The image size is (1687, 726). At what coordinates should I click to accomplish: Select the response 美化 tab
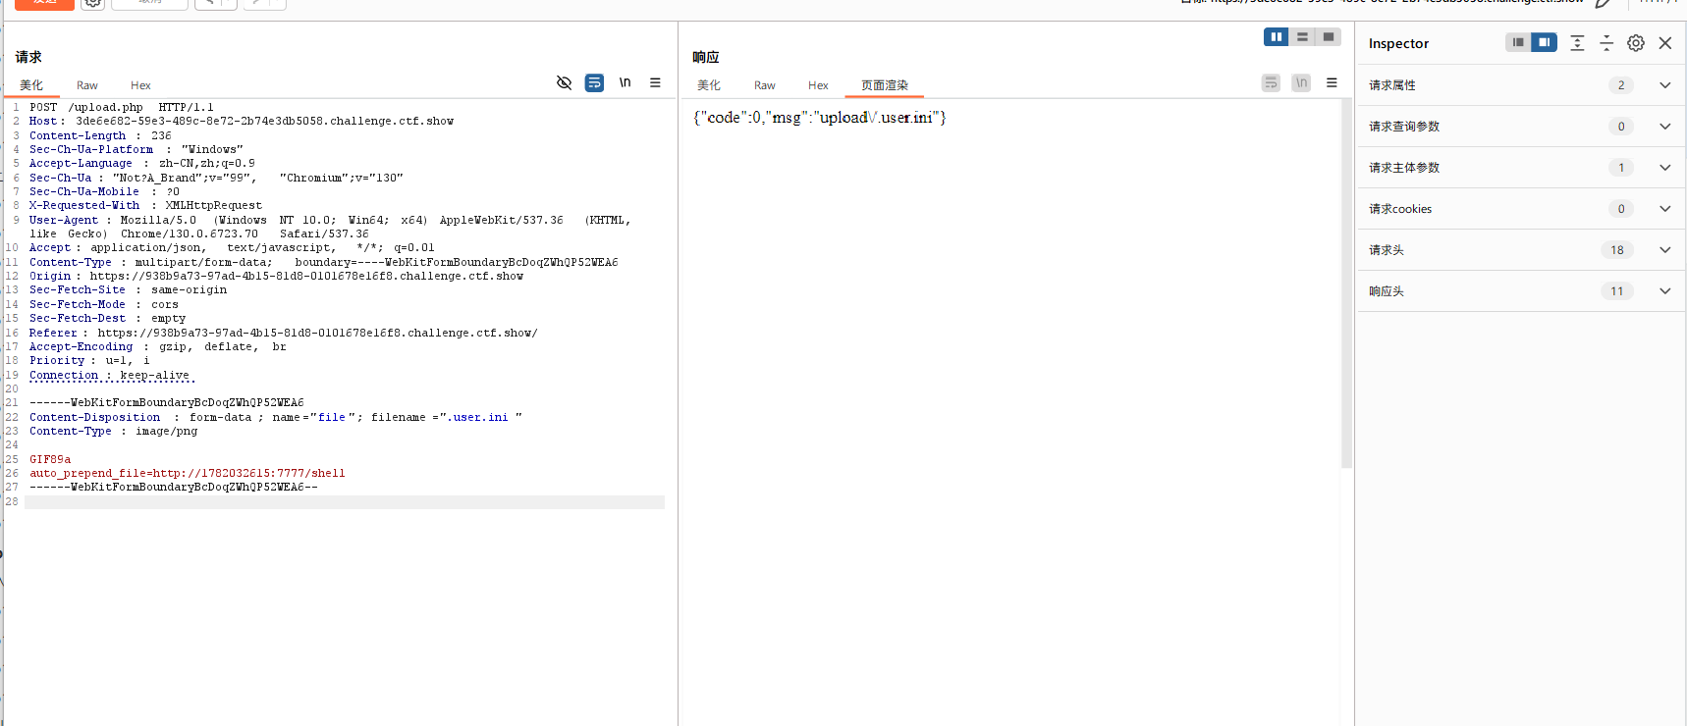tap(709, 85)
